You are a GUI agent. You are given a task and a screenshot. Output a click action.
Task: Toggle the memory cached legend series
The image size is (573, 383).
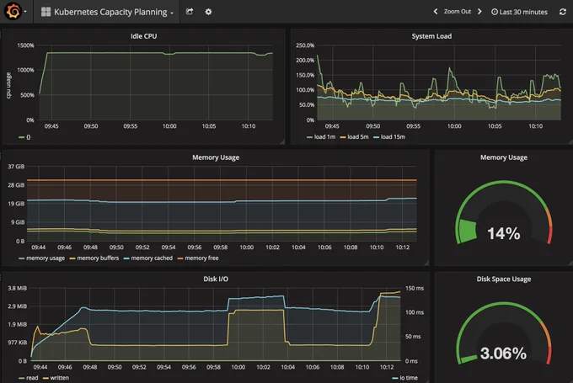click(148, 258)
